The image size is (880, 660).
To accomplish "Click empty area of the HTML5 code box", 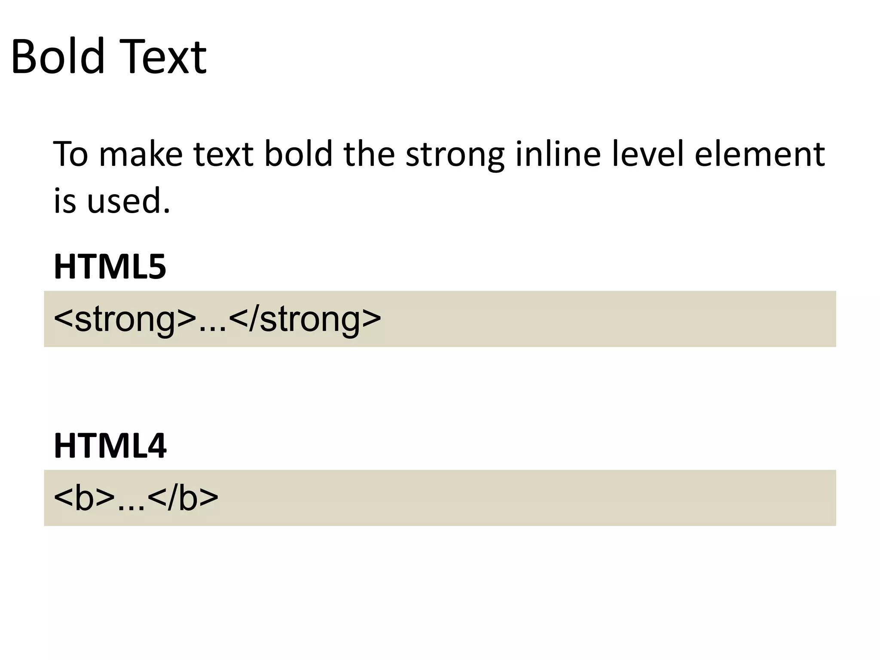I will click(x=602, y=319).
